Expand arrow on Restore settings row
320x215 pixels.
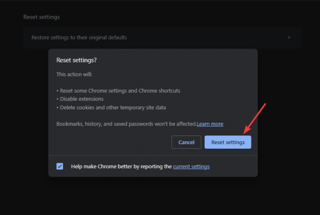pos(289,38)
